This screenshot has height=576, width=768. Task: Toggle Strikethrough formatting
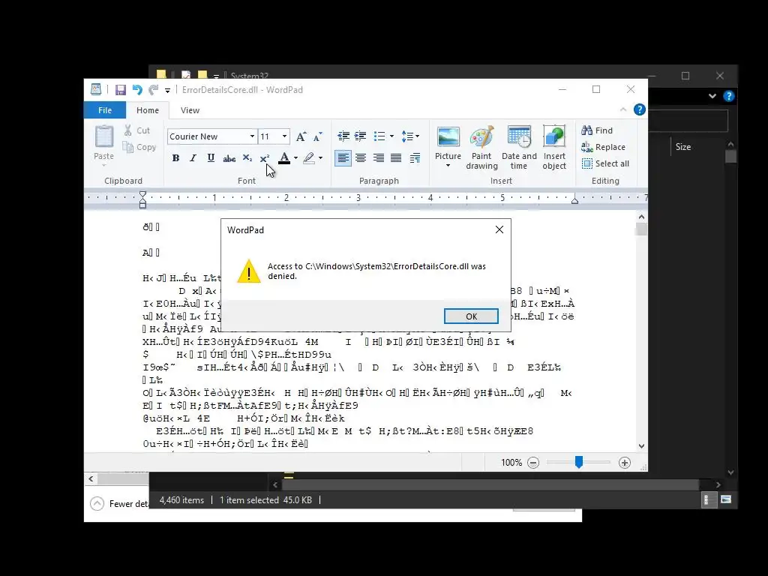229,157
